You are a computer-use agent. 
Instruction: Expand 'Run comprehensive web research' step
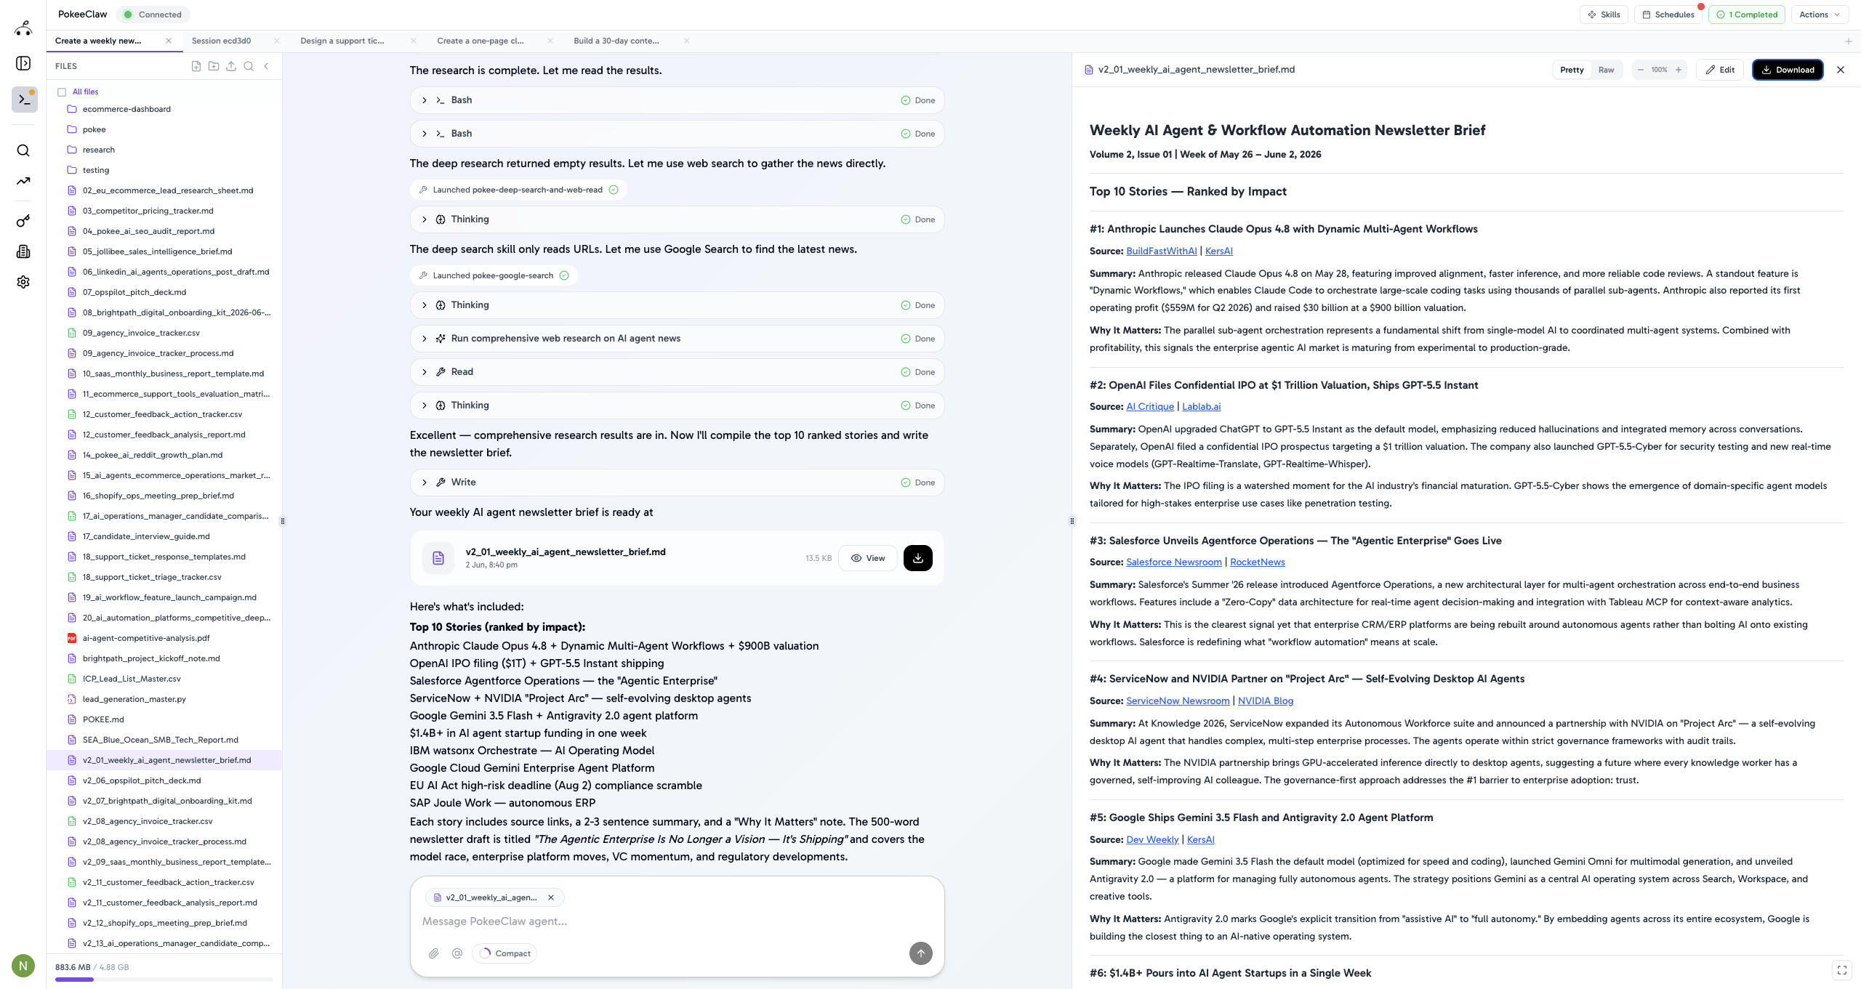[x=677, y=339]
